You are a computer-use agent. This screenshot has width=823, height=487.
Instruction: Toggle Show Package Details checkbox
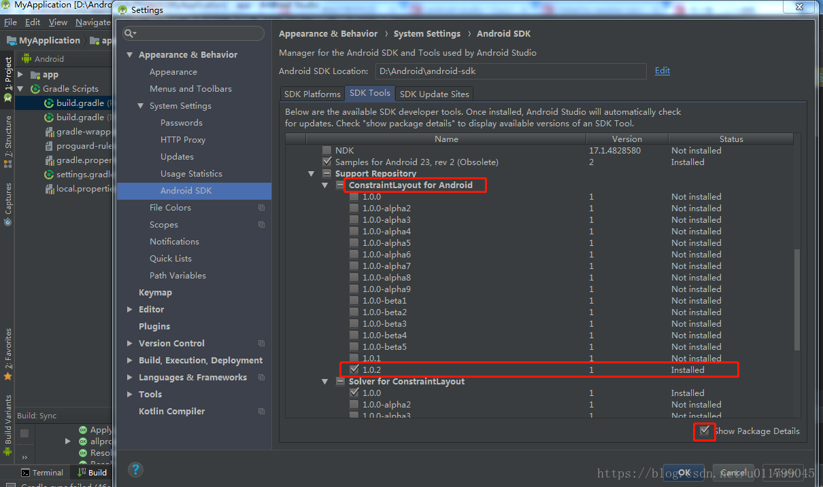pyautogui.click(x=705, y=431)
